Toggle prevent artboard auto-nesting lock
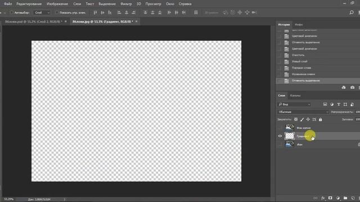The height and width of the screenshot is (202, 360). coord(314,120)
